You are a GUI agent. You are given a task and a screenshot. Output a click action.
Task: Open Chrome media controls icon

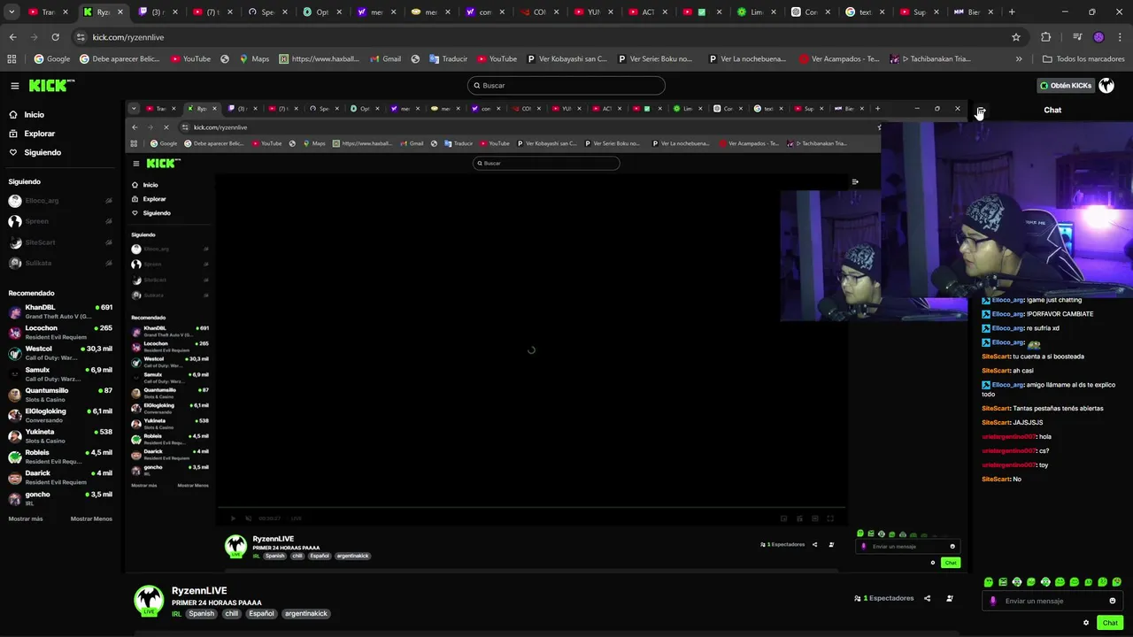click(x=1077, y=37)
